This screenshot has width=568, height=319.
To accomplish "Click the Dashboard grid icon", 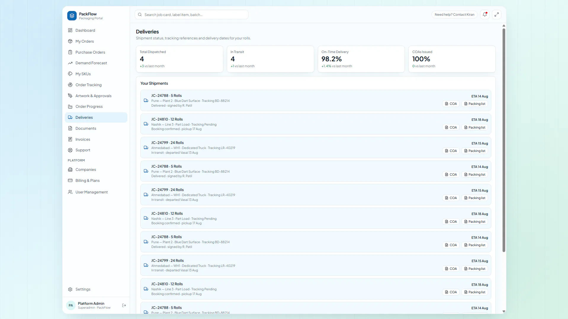I will pos(70,30).
